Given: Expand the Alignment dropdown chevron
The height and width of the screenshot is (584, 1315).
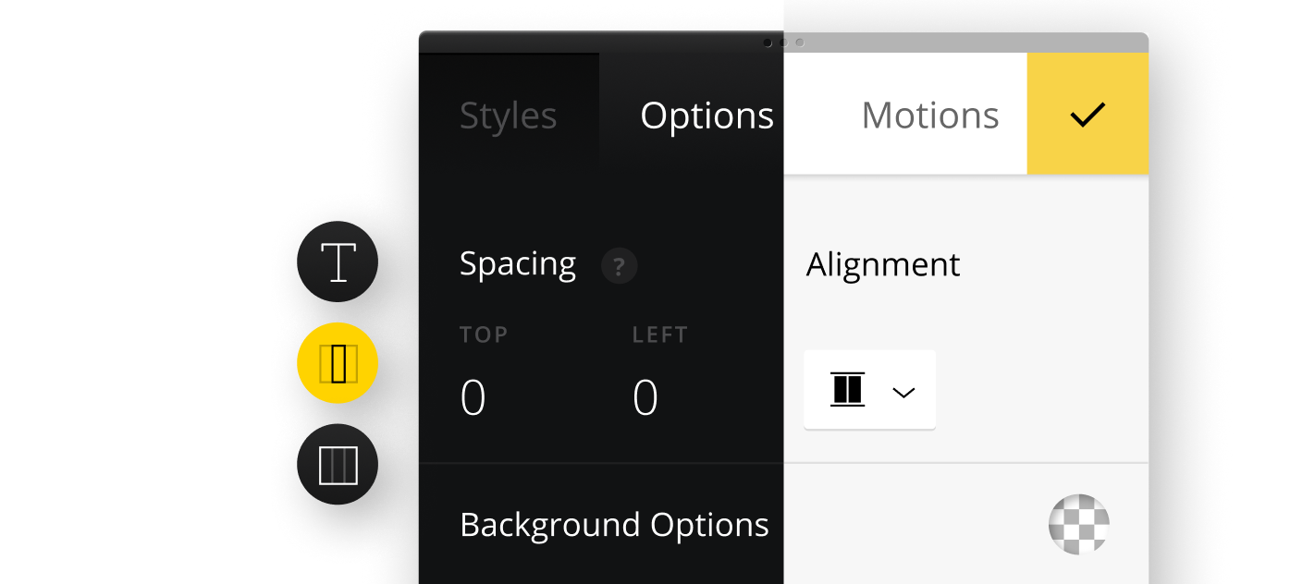Looking at the screenshot, I should click(903, 392).
